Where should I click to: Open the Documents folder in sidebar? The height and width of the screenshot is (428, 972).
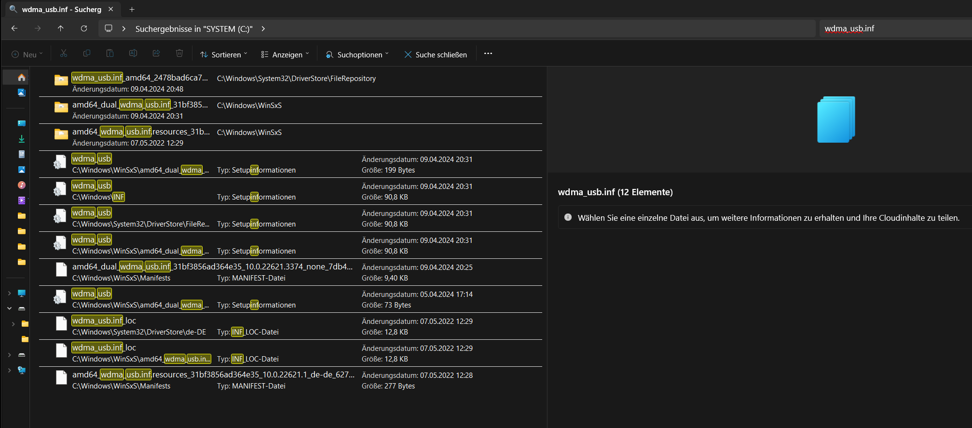pyautogui.click(x=21, y=154)
